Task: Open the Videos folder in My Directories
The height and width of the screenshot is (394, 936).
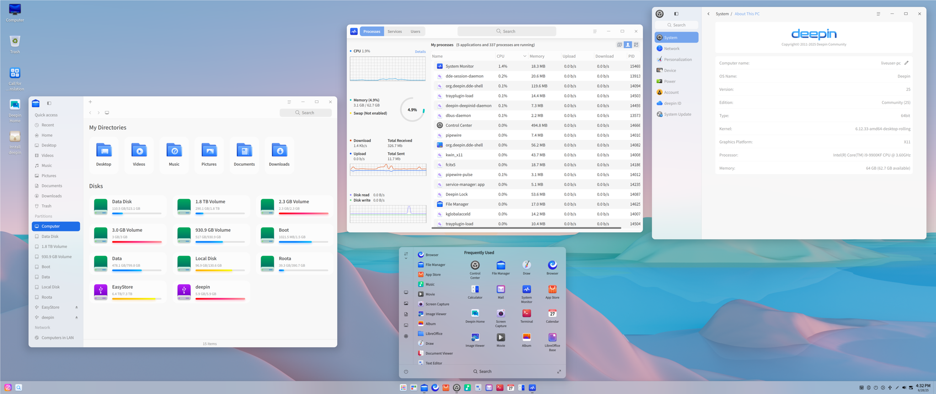Action: click(x=139, y=155)
